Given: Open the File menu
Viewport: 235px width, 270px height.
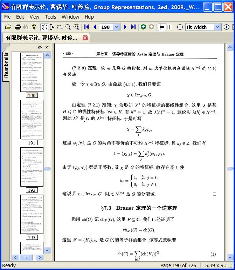Looking at the screenshot, I should click(7, 17).
